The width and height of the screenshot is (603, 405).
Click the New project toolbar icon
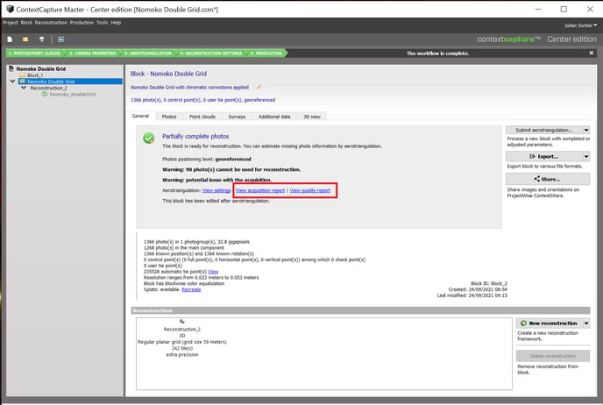10,39
